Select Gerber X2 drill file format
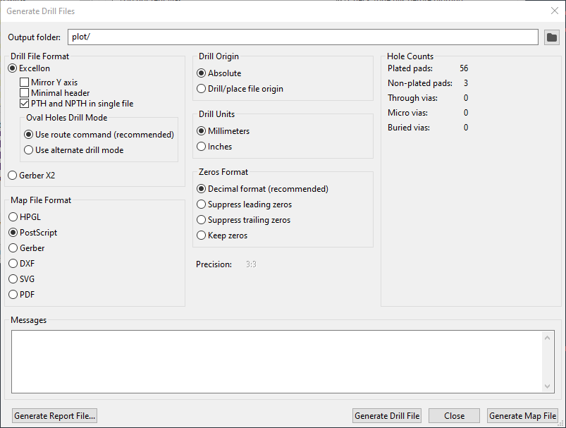Image resolution: width=566 pixels, height=428 pixels. (x=13, y=175)
